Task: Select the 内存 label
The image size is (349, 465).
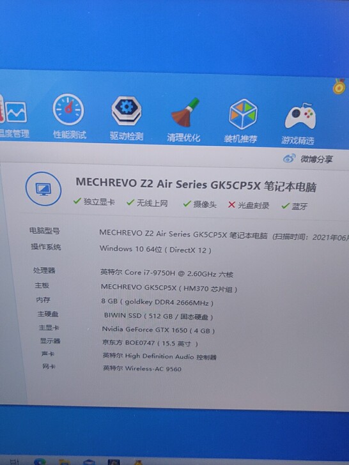Action: [43, 300]
